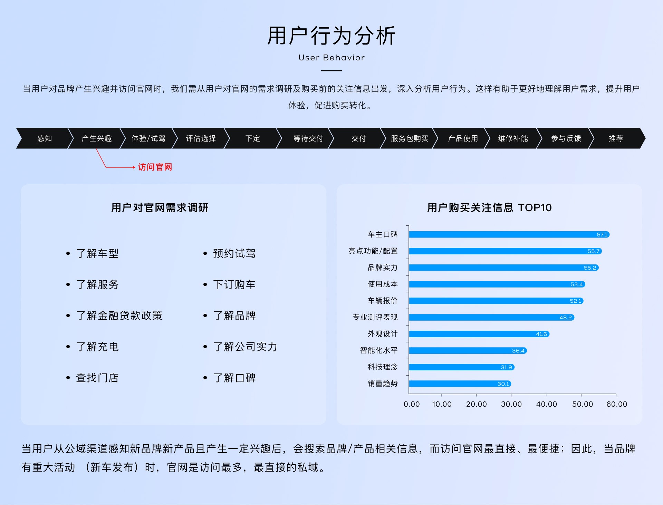The width and height of the screenshot is (663, 505).
Task: Open the 下定 stage segment
Action: (252, 138)
